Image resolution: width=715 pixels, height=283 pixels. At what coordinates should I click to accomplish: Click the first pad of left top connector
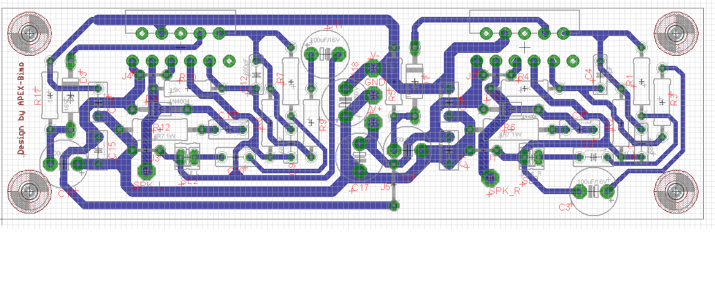pos(142,34)
